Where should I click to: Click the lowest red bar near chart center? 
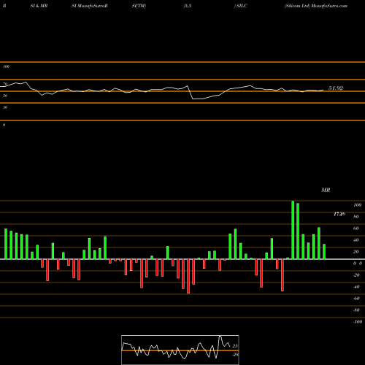point(188,276)
